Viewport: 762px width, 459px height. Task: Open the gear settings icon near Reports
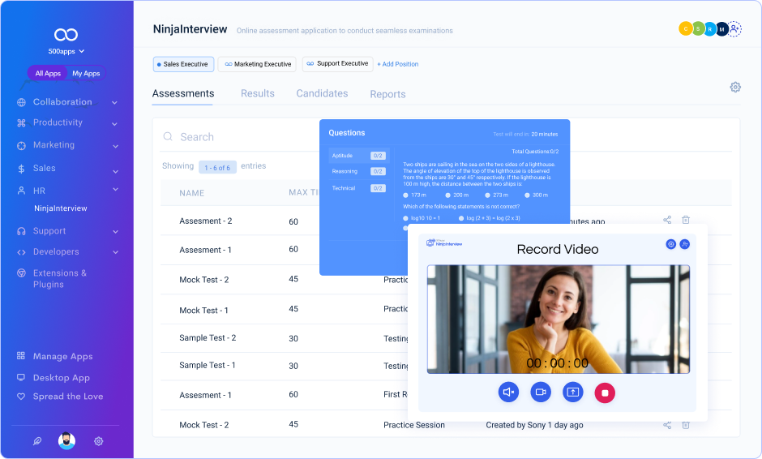[735, 88]
